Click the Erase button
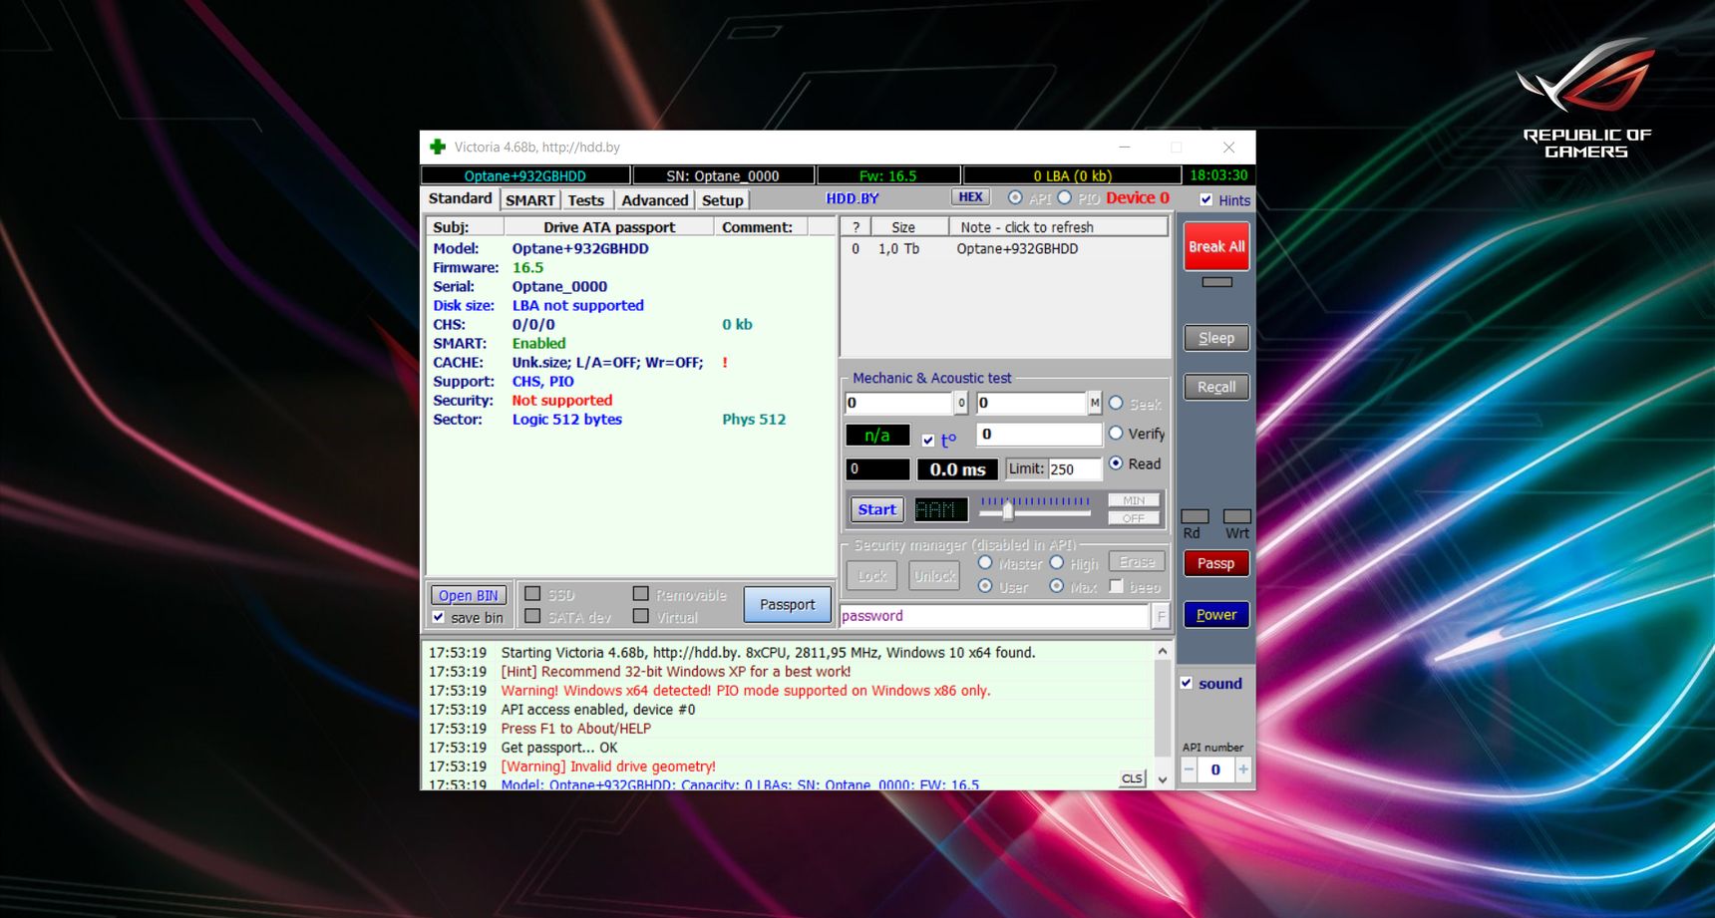Screen dimensions: 1715x918 pyautogui.click(x=1137, y=562)
